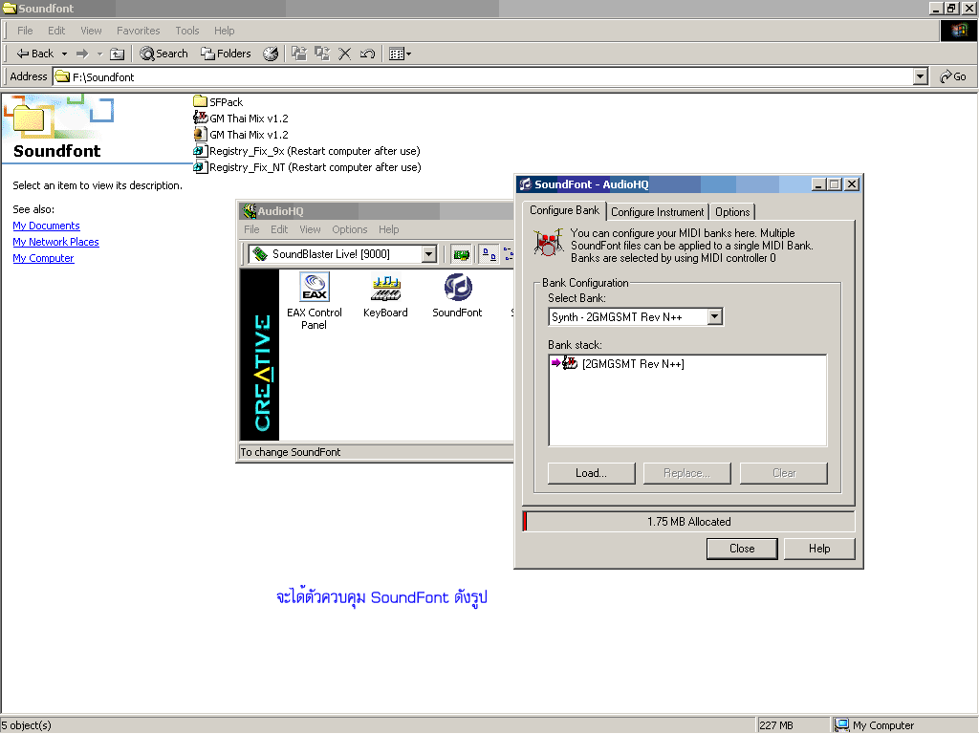The height and width of the screenshot is (734, 979).
Task: Toggle the Folders pane in Explorer
Action: (226, 54)
